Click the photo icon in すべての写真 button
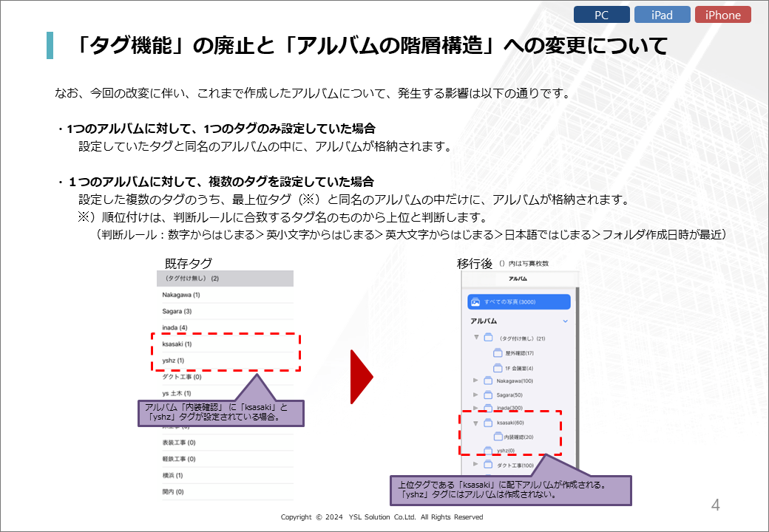 tap(475, 302)
